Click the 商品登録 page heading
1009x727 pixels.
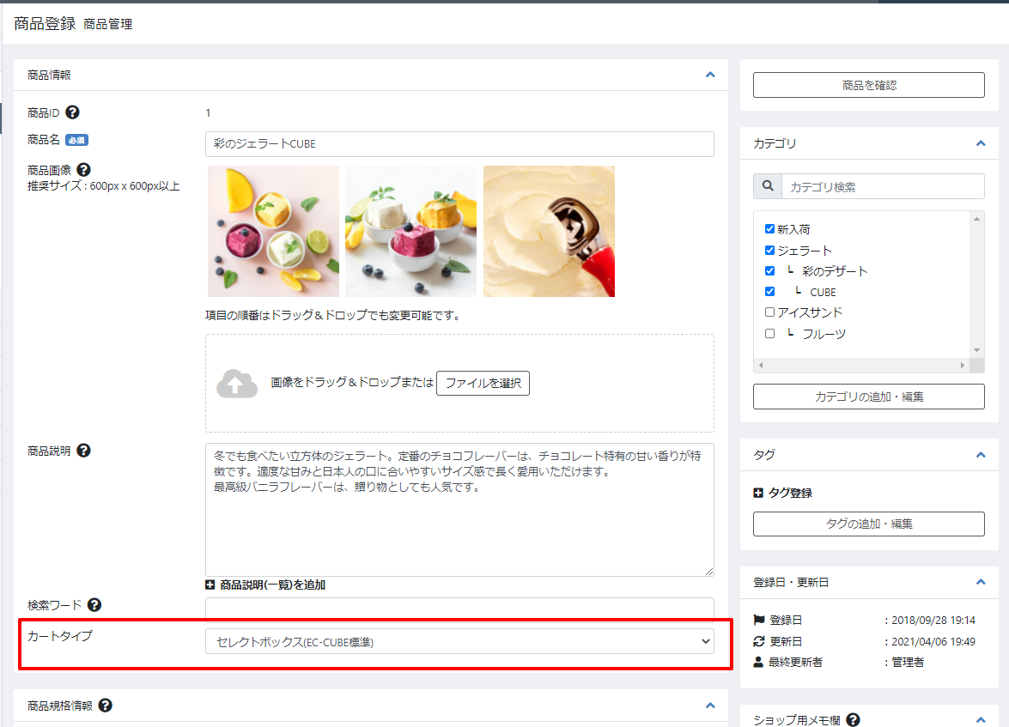pyautogui.click(x=45, y=24)
